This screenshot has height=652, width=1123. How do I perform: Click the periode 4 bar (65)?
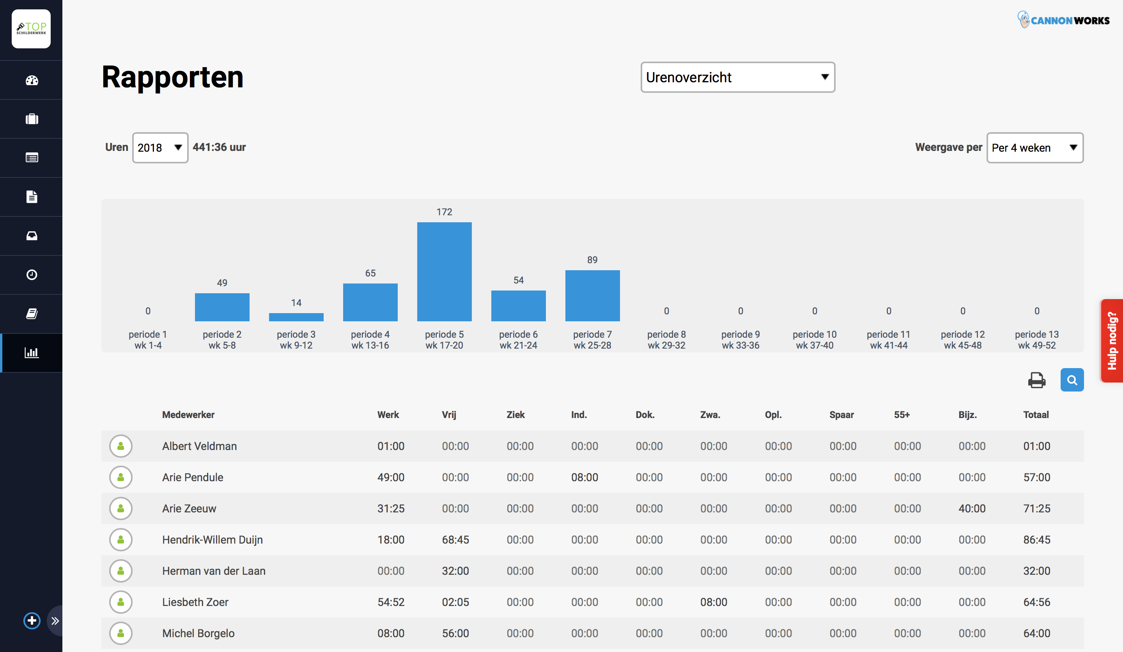[370, 302]
